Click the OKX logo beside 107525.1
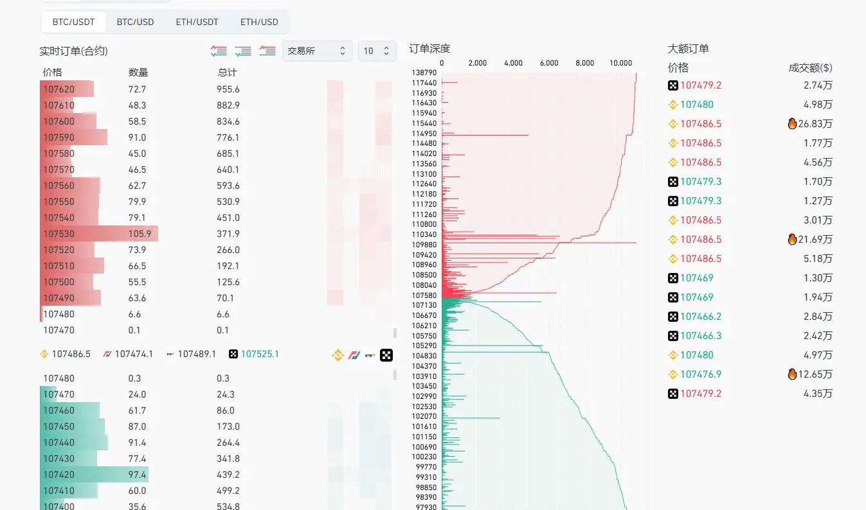The height and width of the screenshot is (510, 866). [x=233, y=354]
